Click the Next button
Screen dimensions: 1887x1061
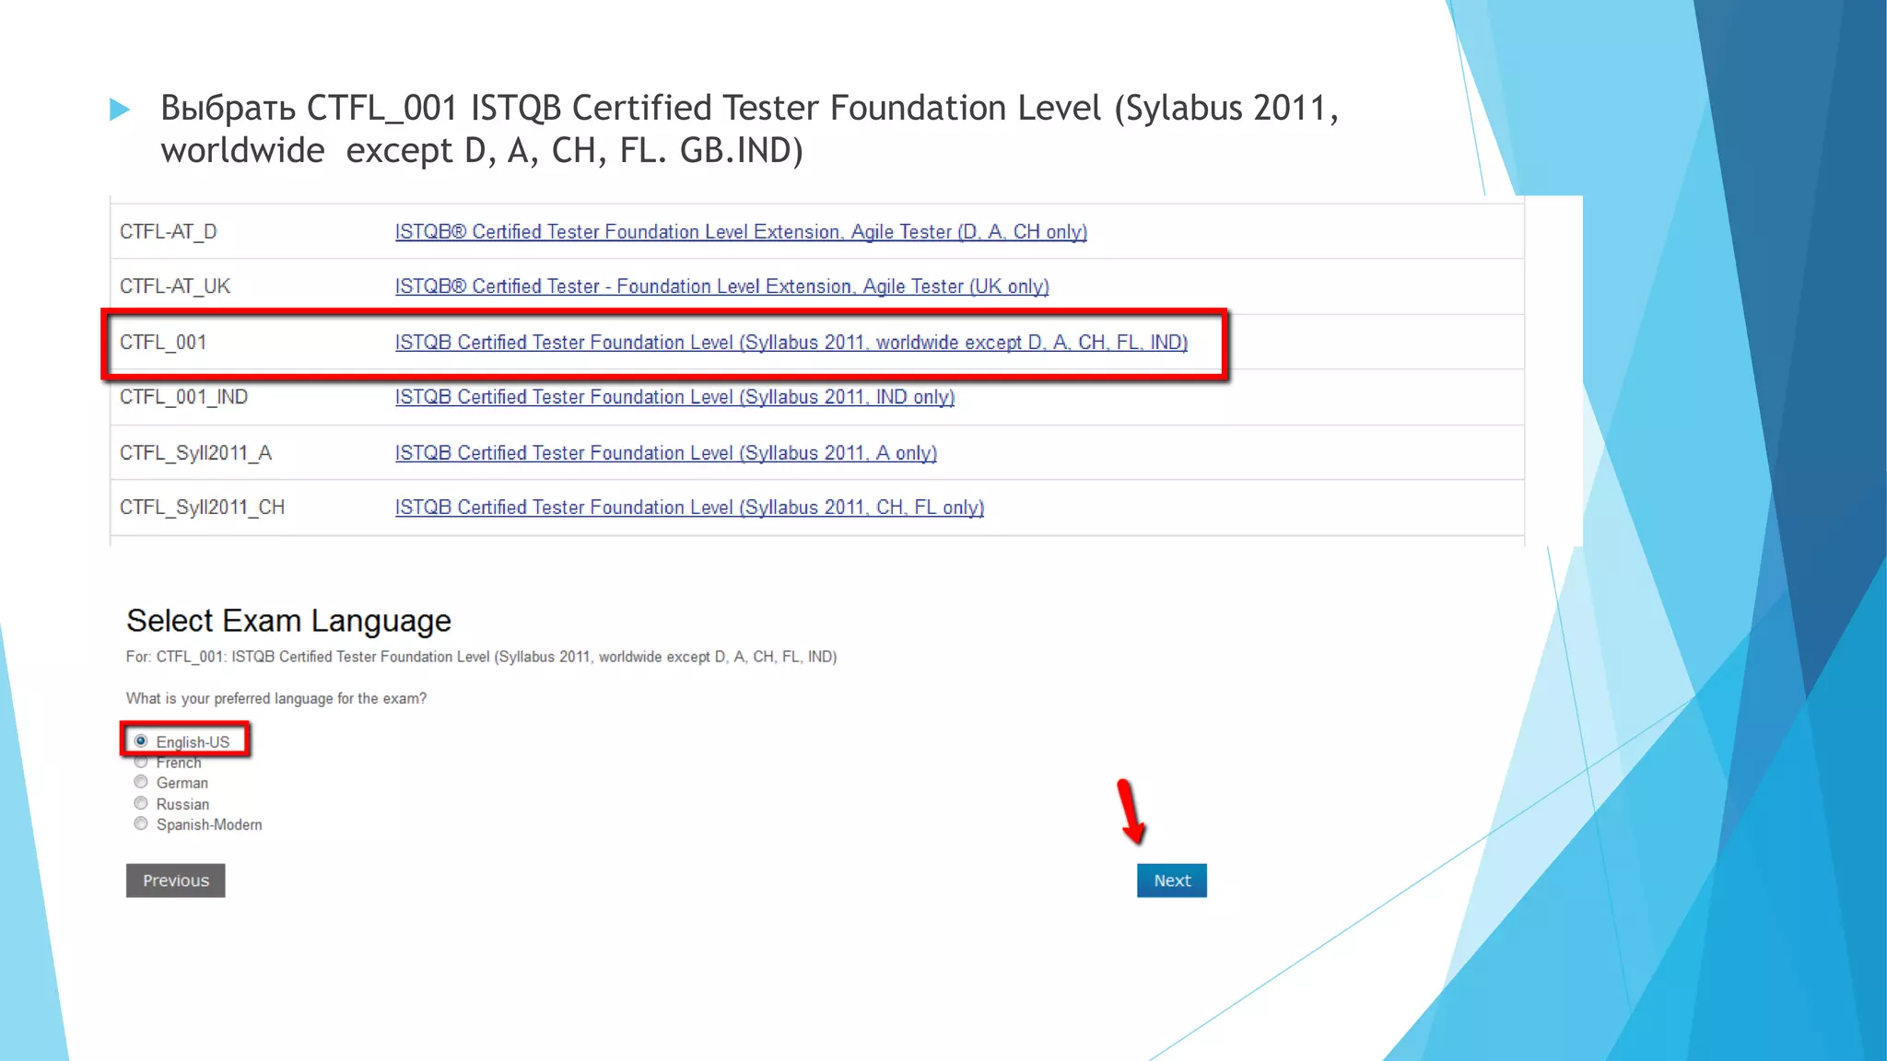tap(1172, 880)
